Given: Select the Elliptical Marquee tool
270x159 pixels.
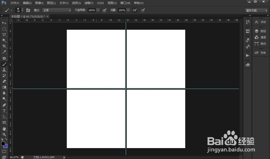Looking at the screenshot, I should (x=4, y=29).
